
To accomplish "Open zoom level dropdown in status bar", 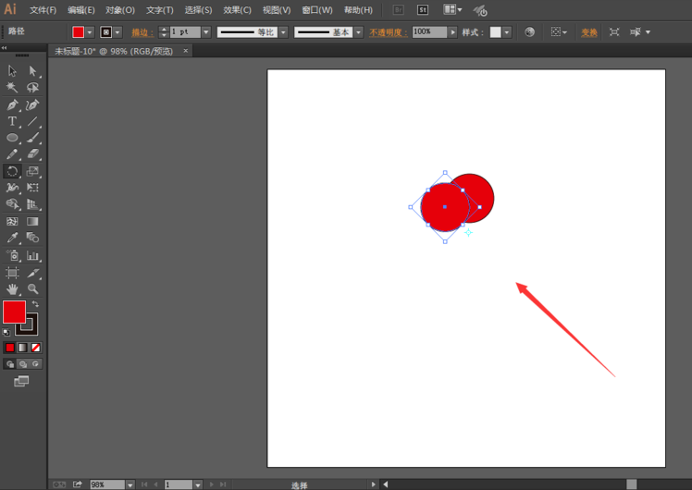I will tap(130, 484).
